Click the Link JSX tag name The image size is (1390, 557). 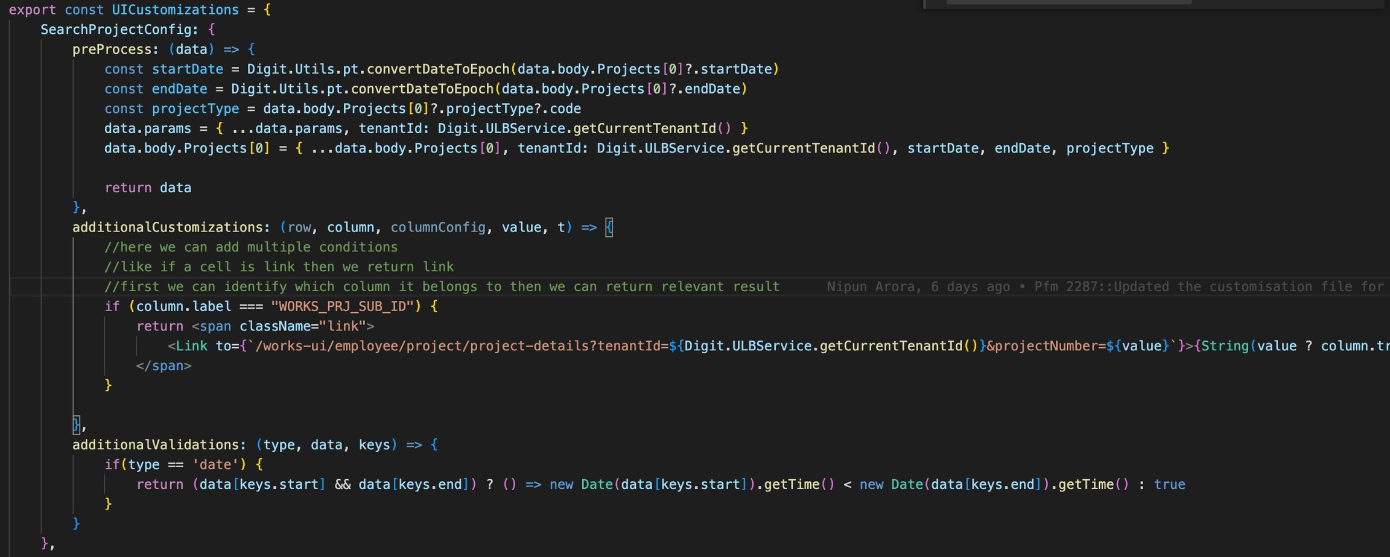[x=191, y=347]
